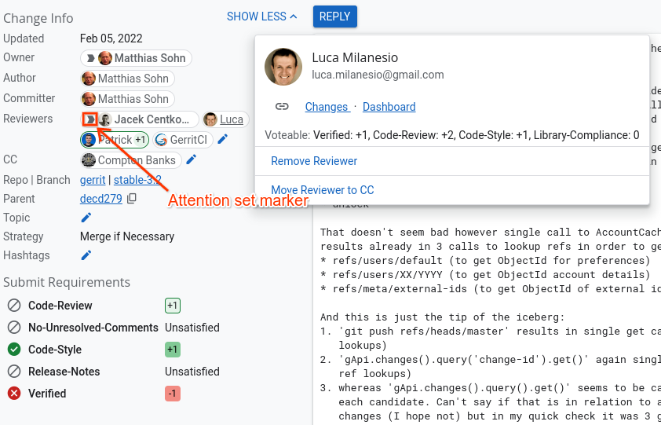The image size is (661, 425).
Task: Open Luca's Changes link
Action: pyautogui.click(x=326, y=107)
